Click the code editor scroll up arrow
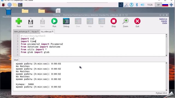The width and height of the screenshot is (175, 98). click(x=167, y=35)
